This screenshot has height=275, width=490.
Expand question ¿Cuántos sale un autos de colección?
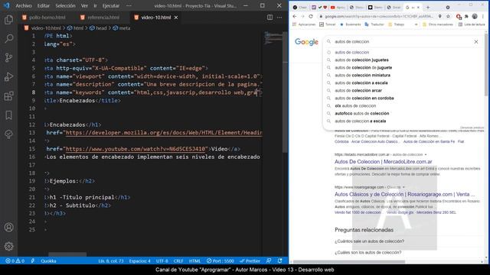click(369, 241)
